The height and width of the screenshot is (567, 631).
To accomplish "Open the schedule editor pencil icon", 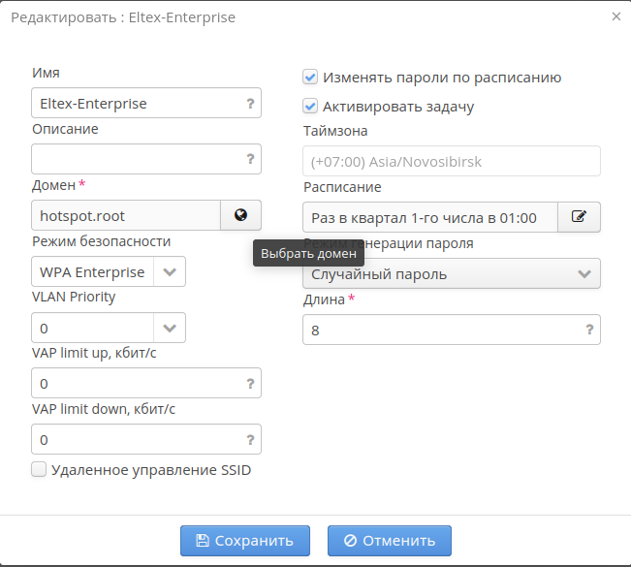I will [x=579, y=217].
